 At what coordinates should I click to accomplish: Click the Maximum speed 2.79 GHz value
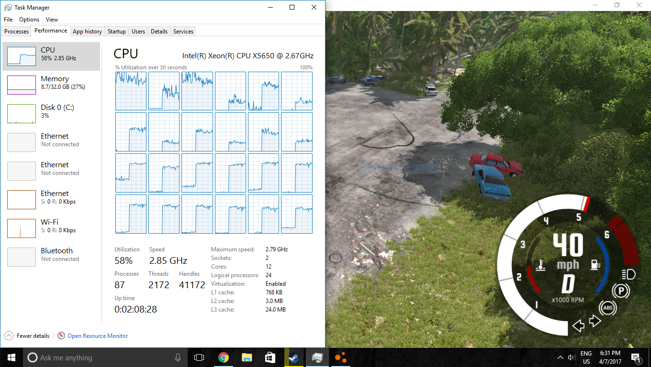277,249
